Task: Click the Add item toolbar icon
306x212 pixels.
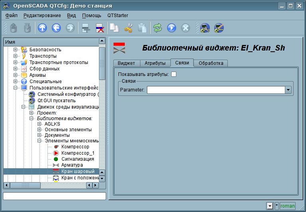Action: pyautogui.click(x=85, y=28)
